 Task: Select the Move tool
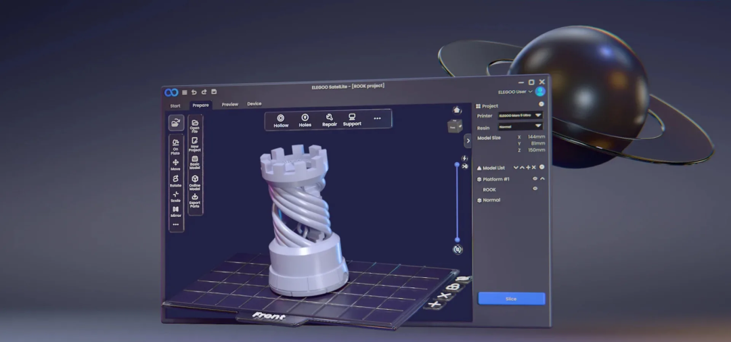[x=176, y=165]
